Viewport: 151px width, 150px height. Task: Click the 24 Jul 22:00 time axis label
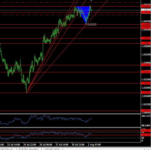[30, 145]
